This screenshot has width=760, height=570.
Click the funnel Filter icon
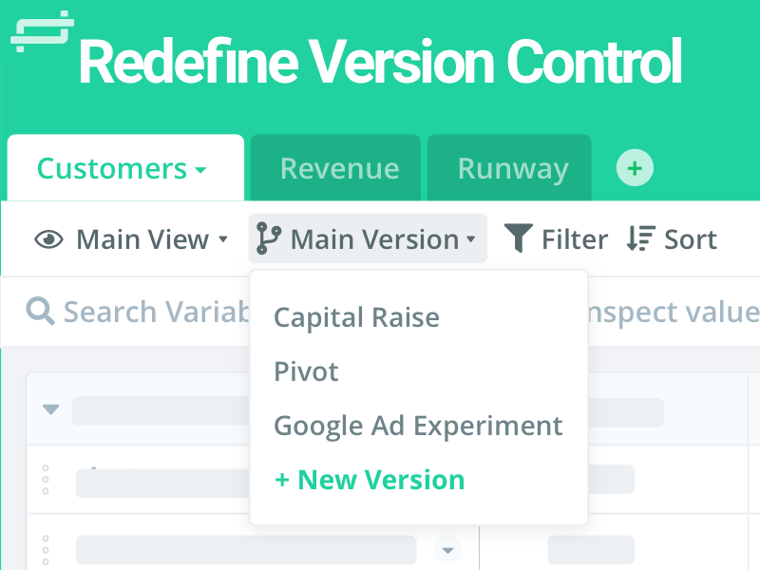pos(518,238)
